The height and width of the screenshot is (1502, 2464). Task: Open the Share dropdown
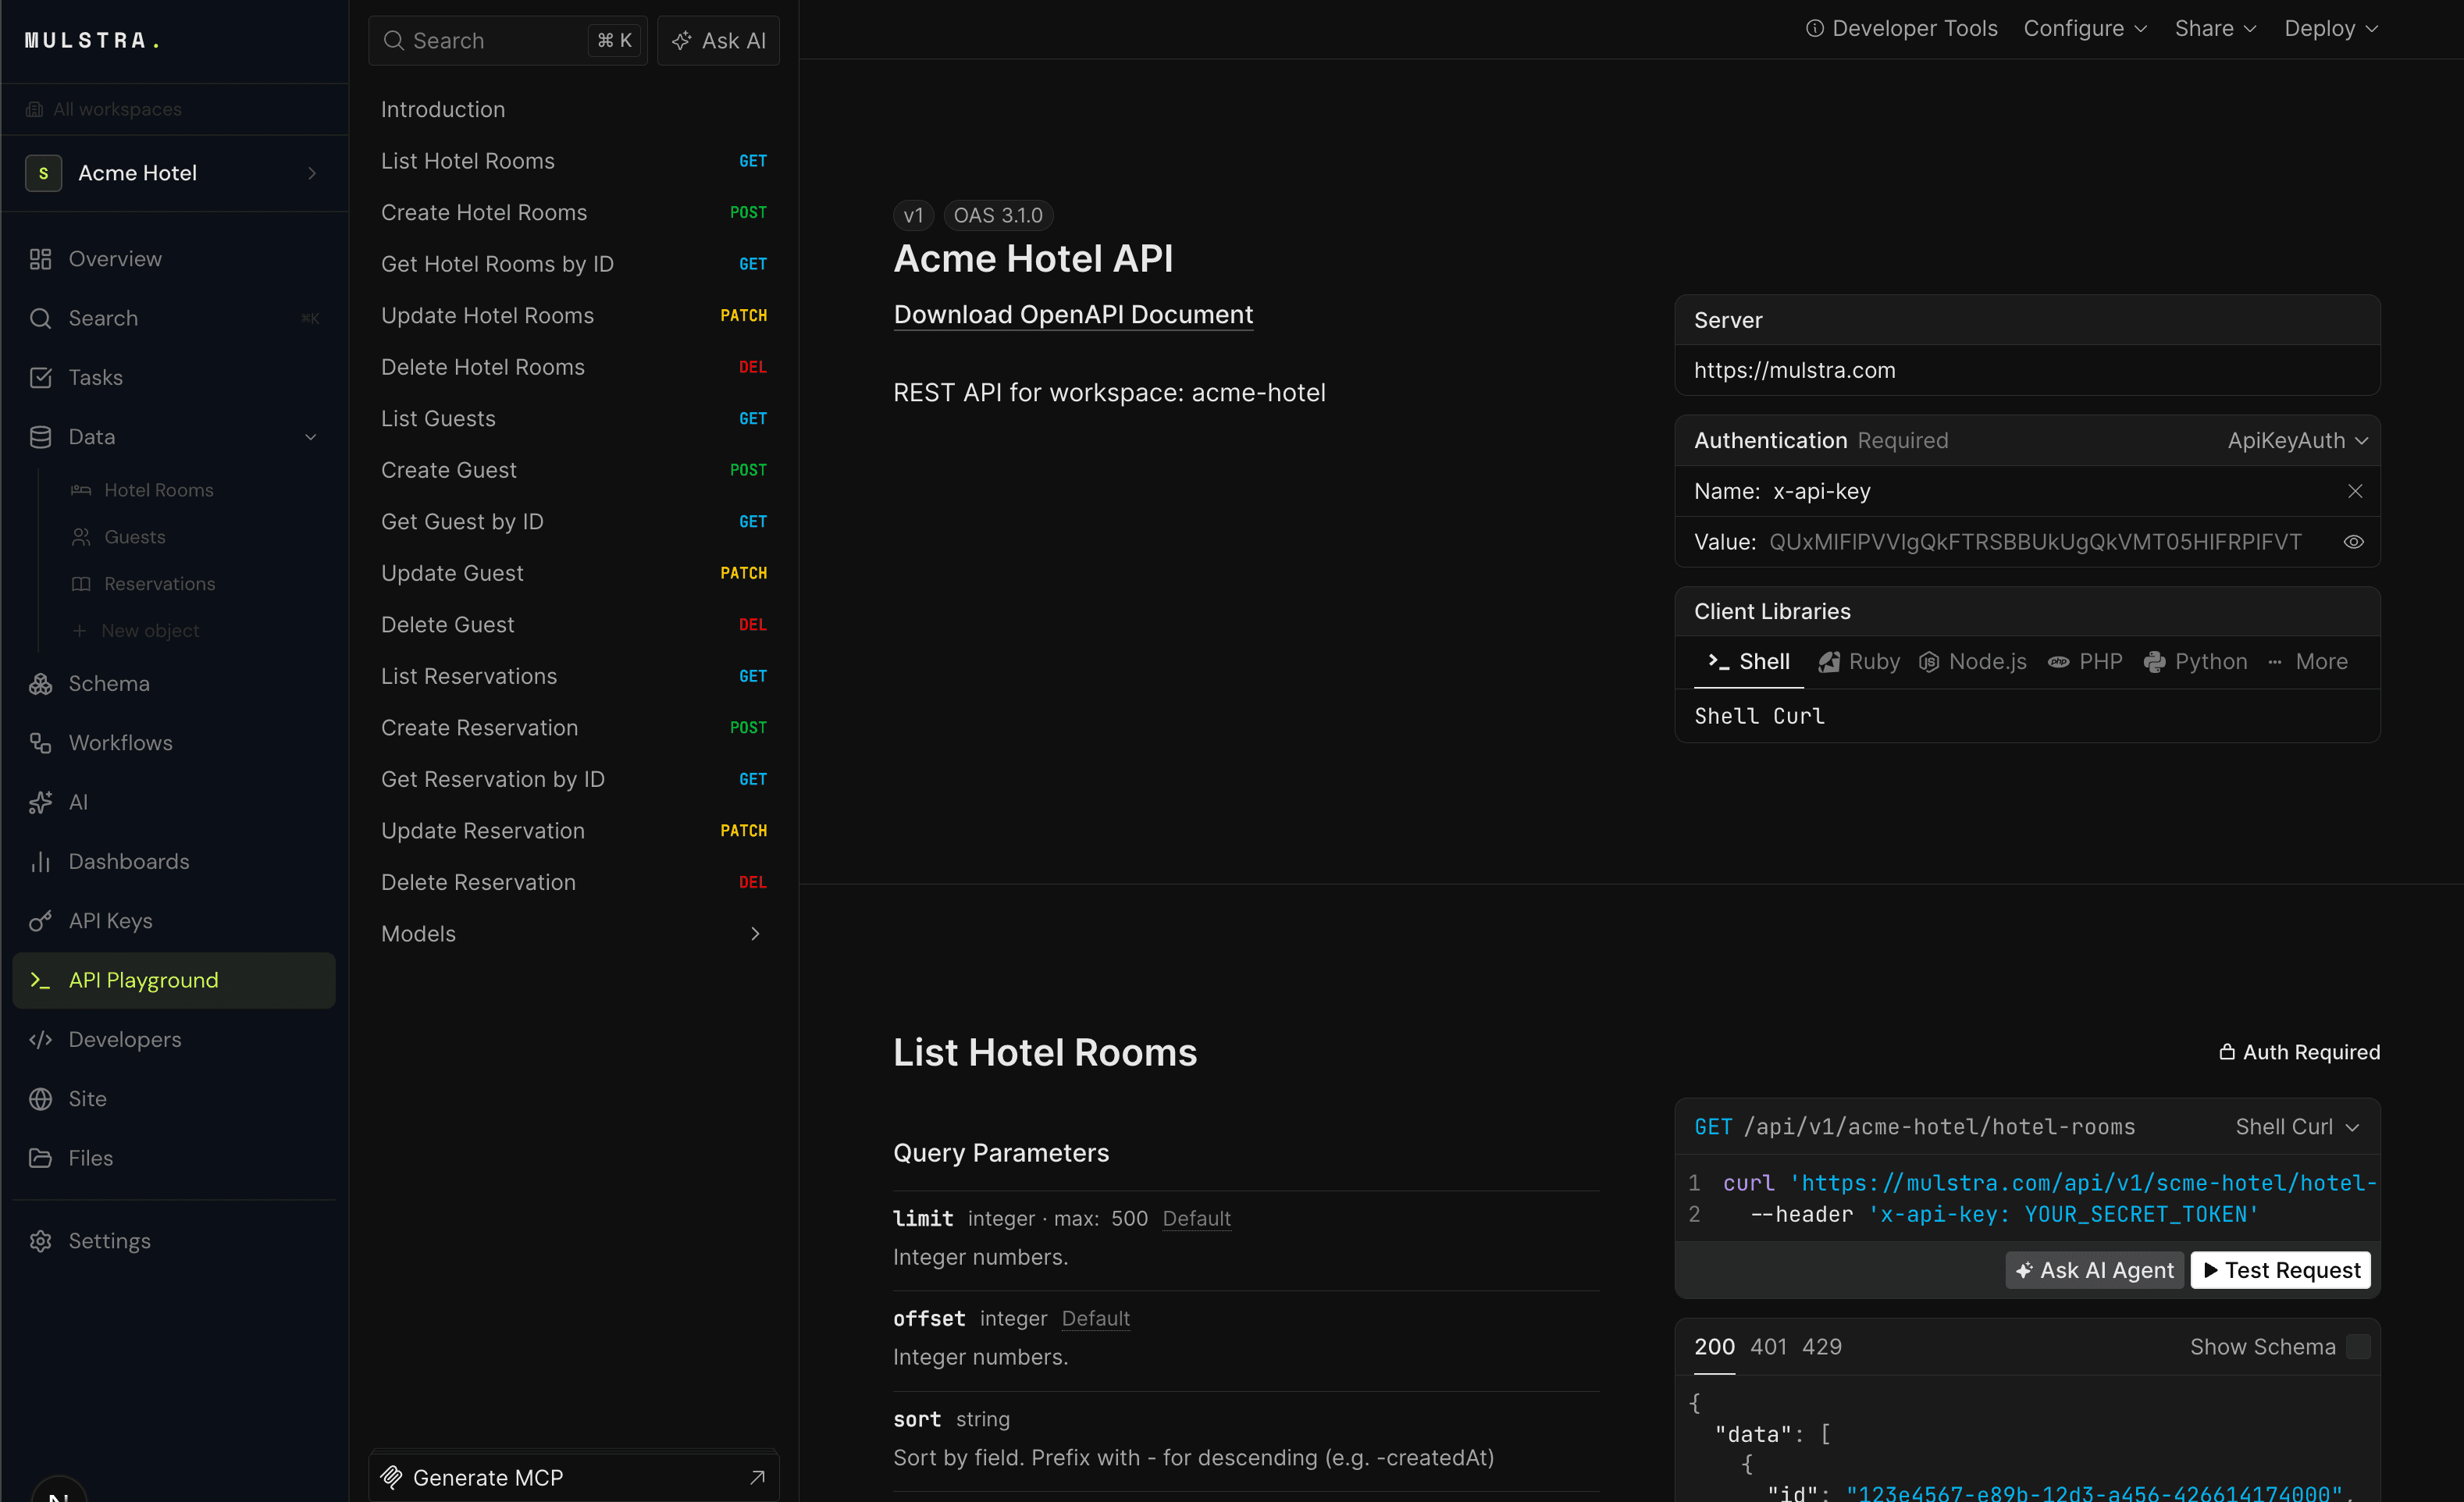pos(2215,28)
